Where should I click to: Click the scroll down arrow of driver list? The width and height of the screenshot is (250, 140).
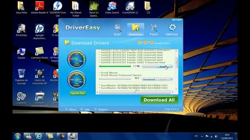pyautogui.click(x=176, y=89)
